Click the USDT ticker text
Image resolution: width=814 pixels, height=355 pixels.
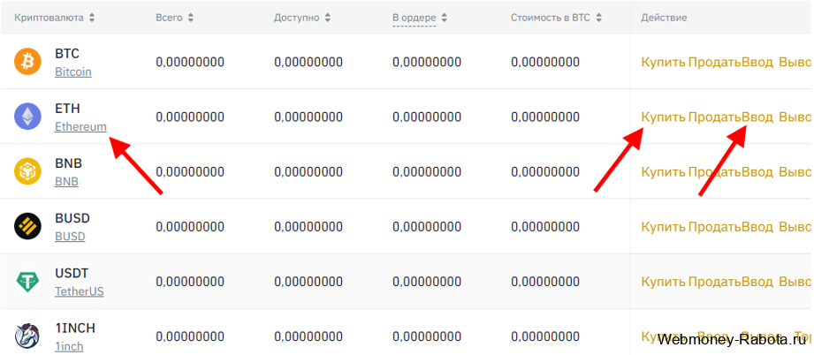pos(72,273)
